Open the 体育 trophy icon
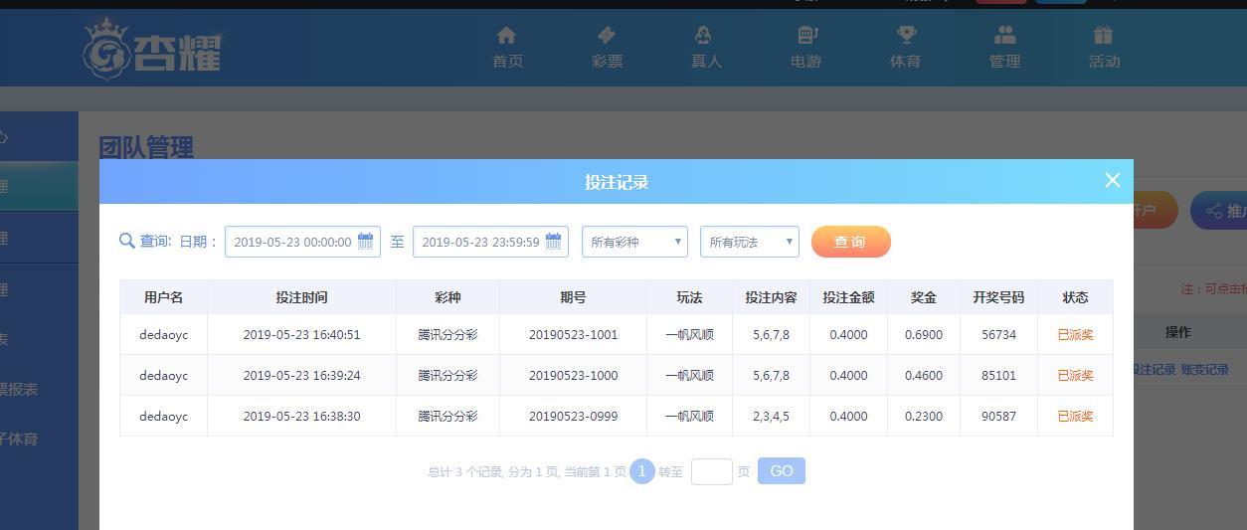The height and width of the screenshot is (530, 1247). click(906, 36)
